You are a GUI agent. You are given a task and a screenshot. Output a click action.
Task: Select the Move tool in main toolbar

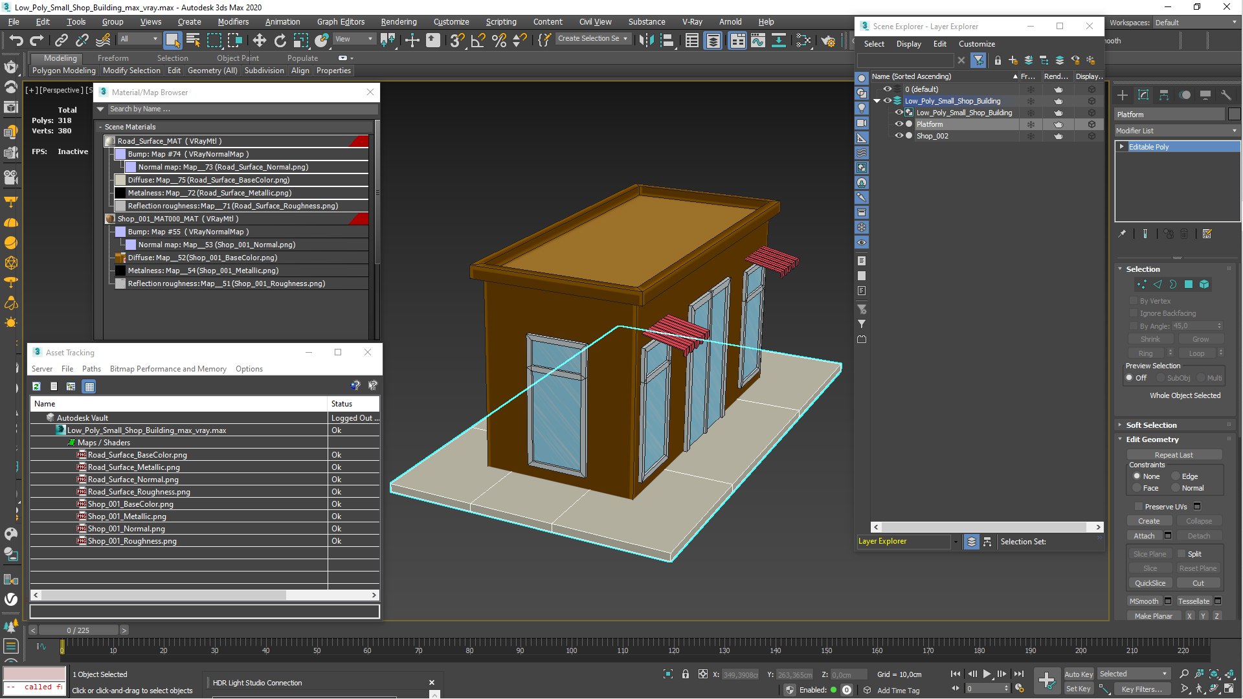259,40
